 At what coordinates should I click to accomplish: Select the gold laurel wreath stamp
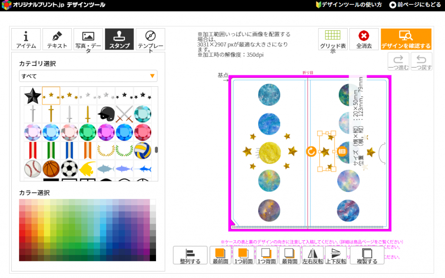[x=106, y=150]
